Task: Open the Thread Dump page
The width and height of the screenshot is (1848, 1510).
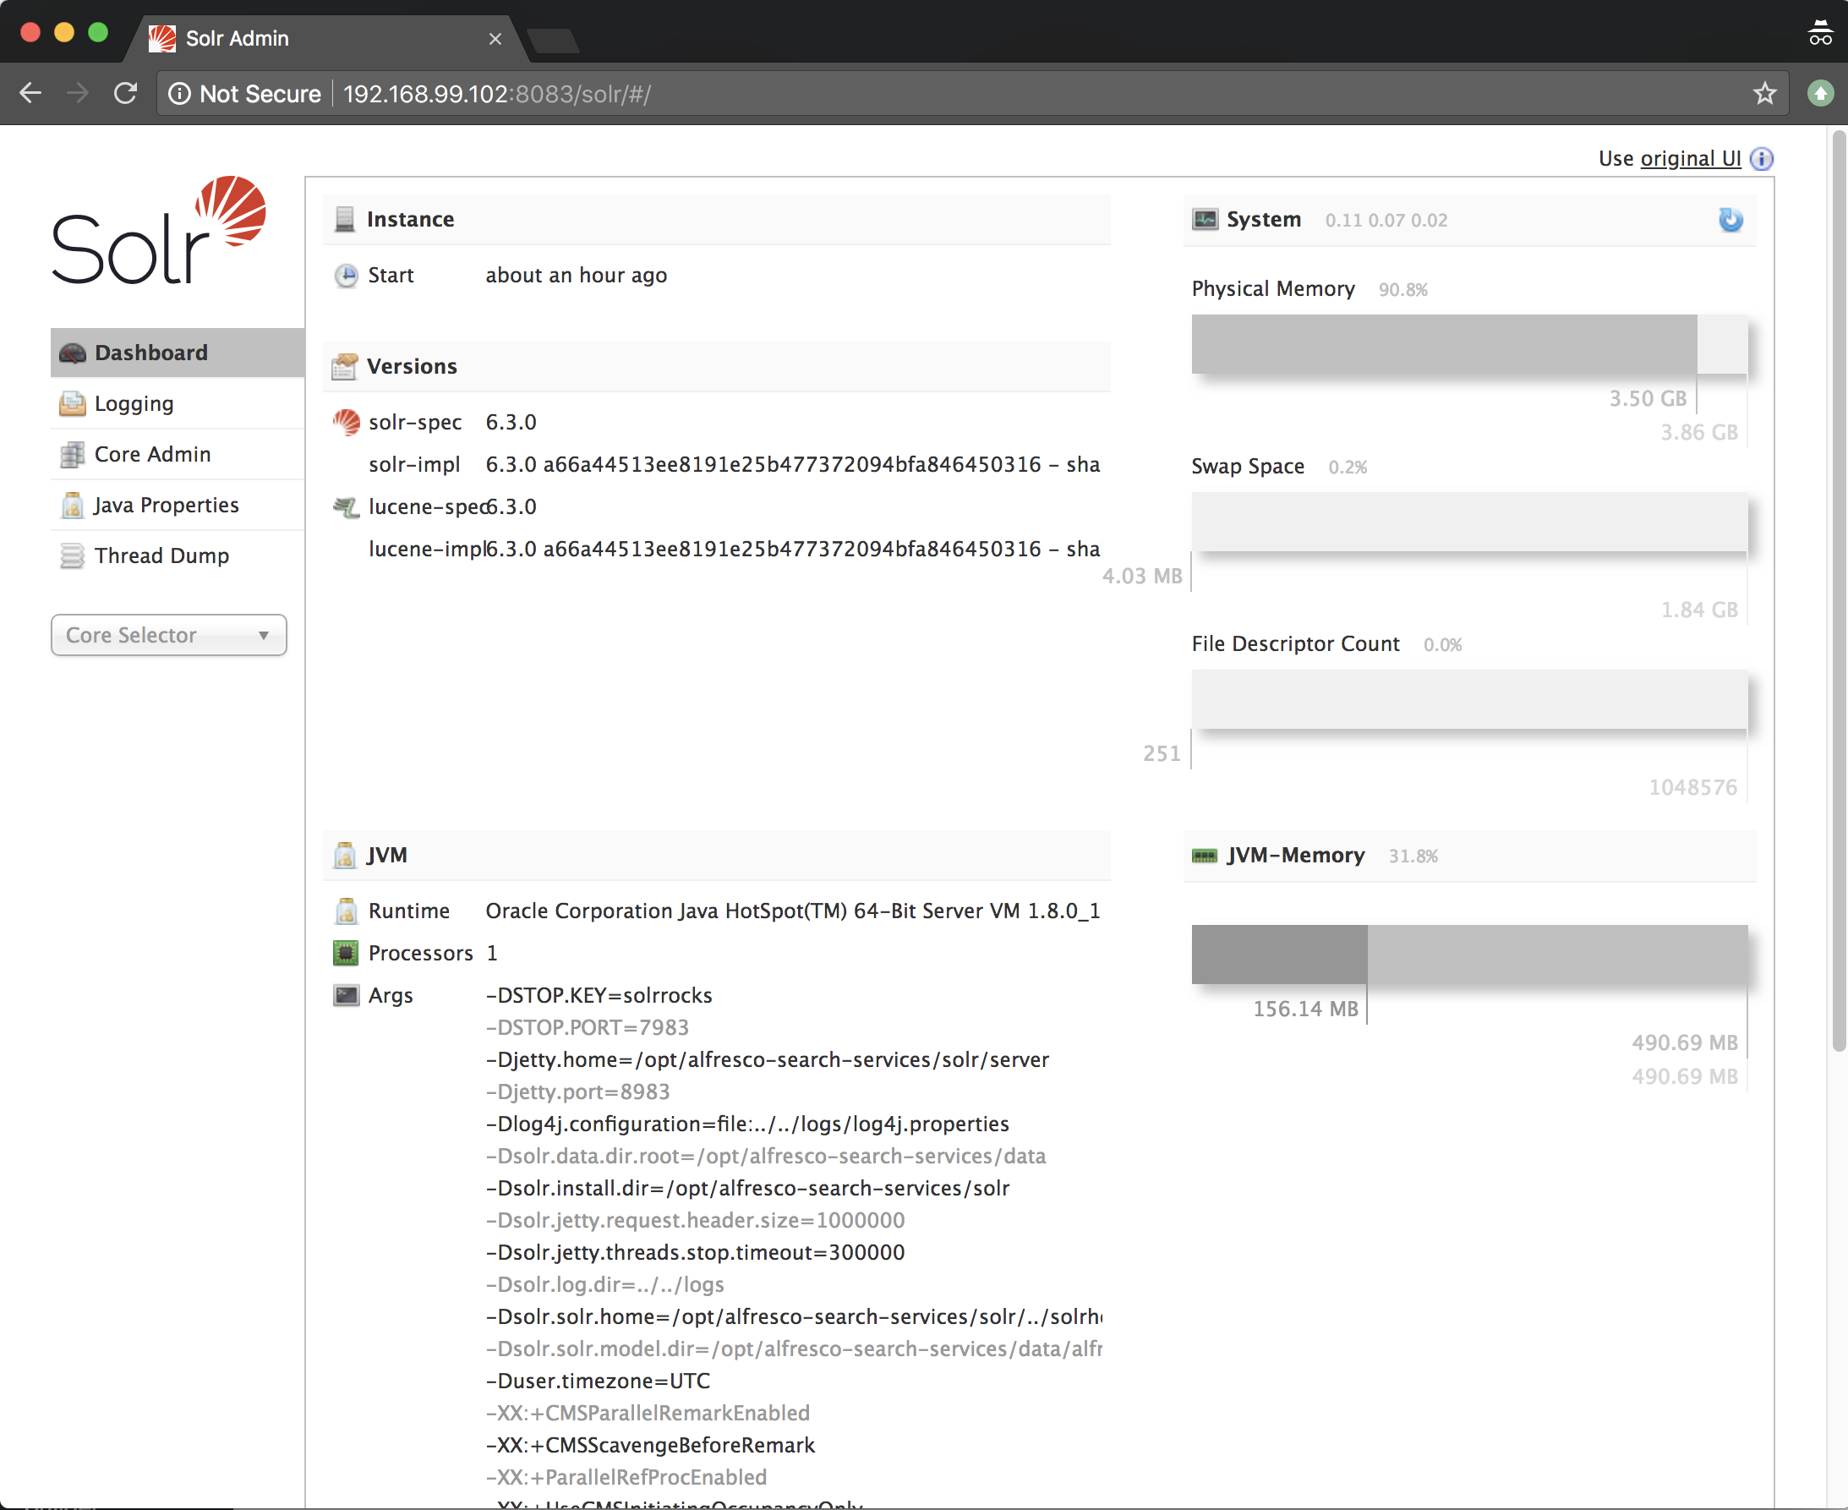Action: pos(161,555)
